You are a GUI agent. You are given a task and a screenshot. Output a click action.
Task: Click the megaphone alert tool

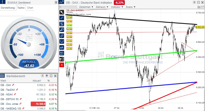[x=62, y=59]
